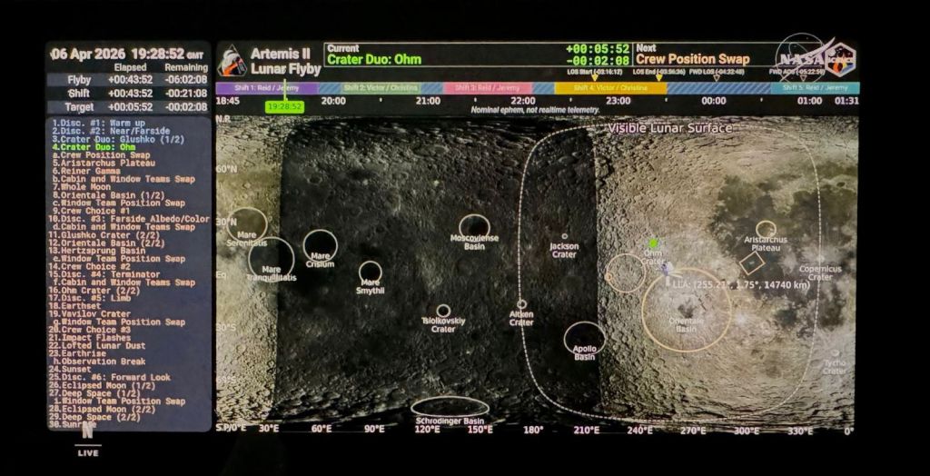
Task: Select the Schrodinger Basin ellipse marker
Action: (450, 407)
